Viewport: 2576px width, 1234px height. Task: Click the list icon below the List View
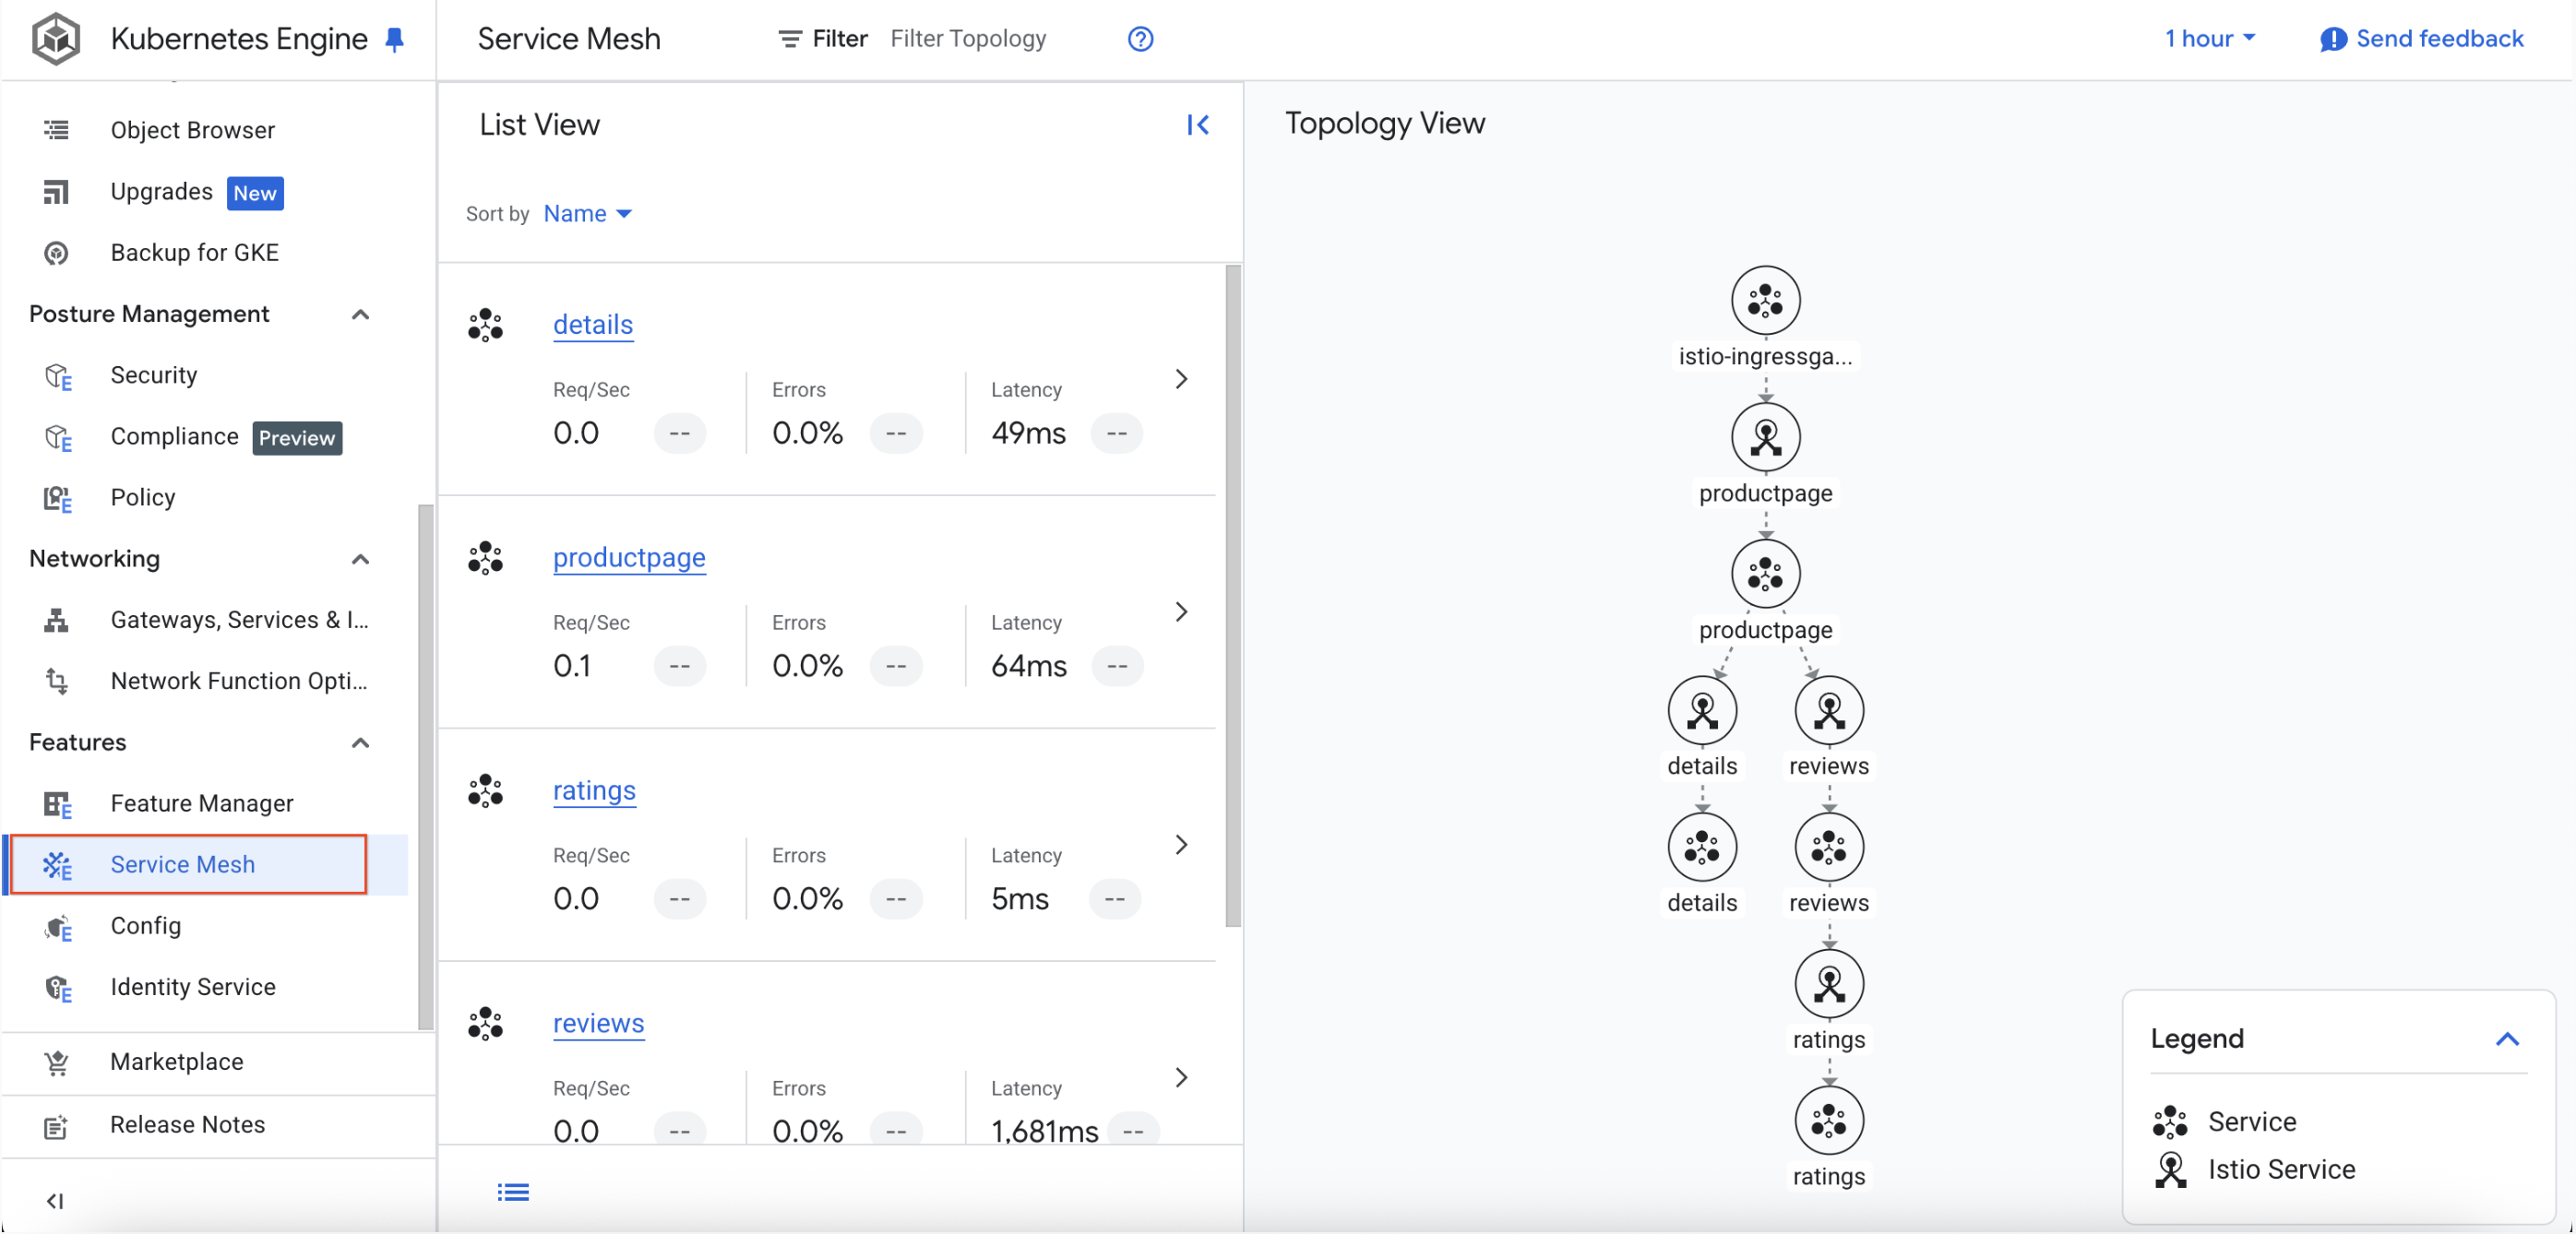tap(513, 1192)
